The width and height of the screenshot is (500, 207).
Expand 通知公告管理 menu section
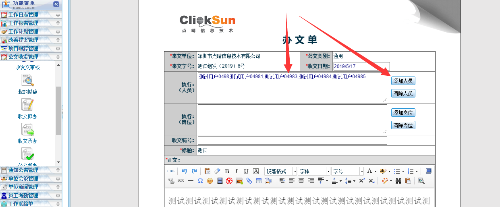(x=31, y=170)
